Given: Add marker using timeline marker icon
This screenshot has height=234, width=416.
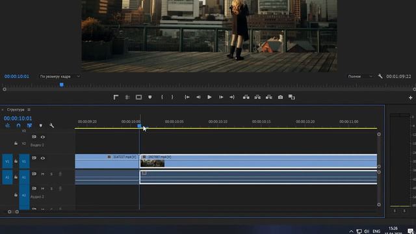Looking at the screenshot, I should 40,125.
